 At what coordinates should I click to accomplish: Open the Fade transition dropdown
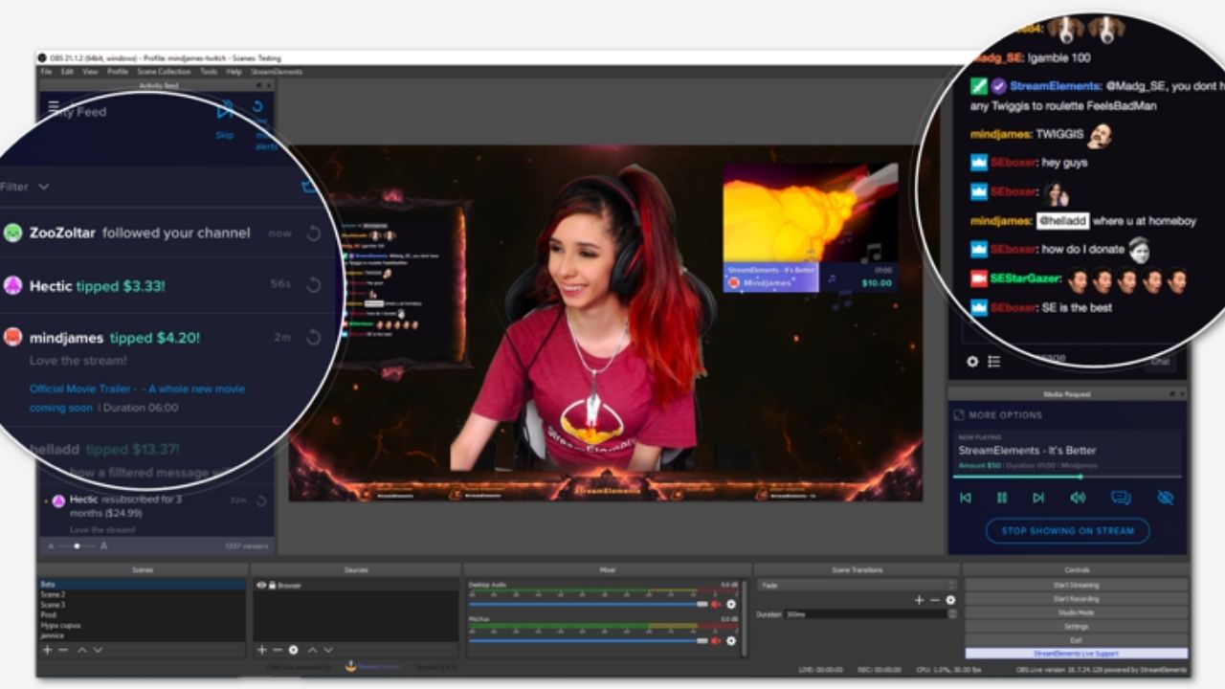[x=857, y=585]
